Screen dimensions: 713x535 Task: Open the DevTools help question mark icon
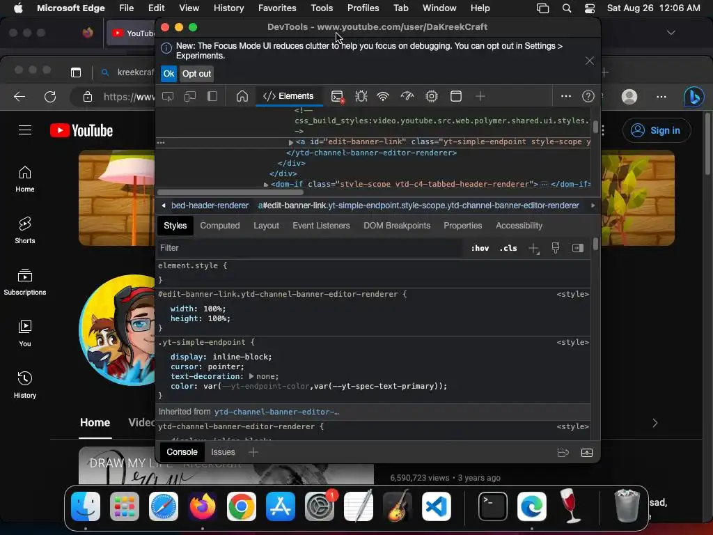click(x=588, y=96)
